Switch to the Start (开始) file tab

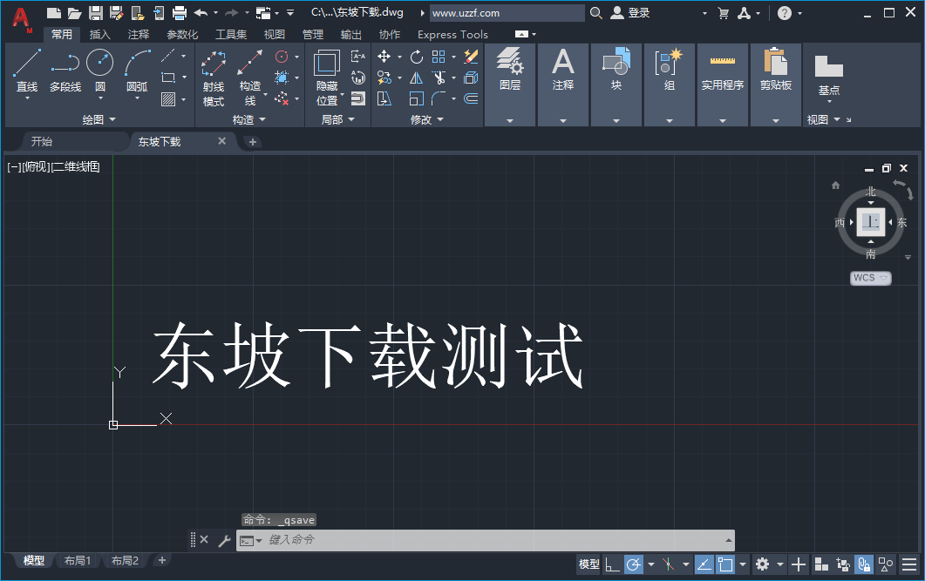pyautogui.click(x=42, y=141)
